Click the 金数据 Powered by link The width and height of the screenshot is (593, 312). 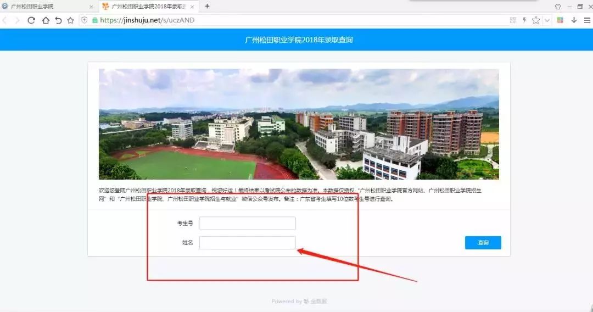tap(299, 302)
